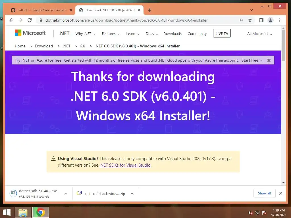Open File Explorer from the taskbar
Screen dimensions: 291x218
click(23, 212)
